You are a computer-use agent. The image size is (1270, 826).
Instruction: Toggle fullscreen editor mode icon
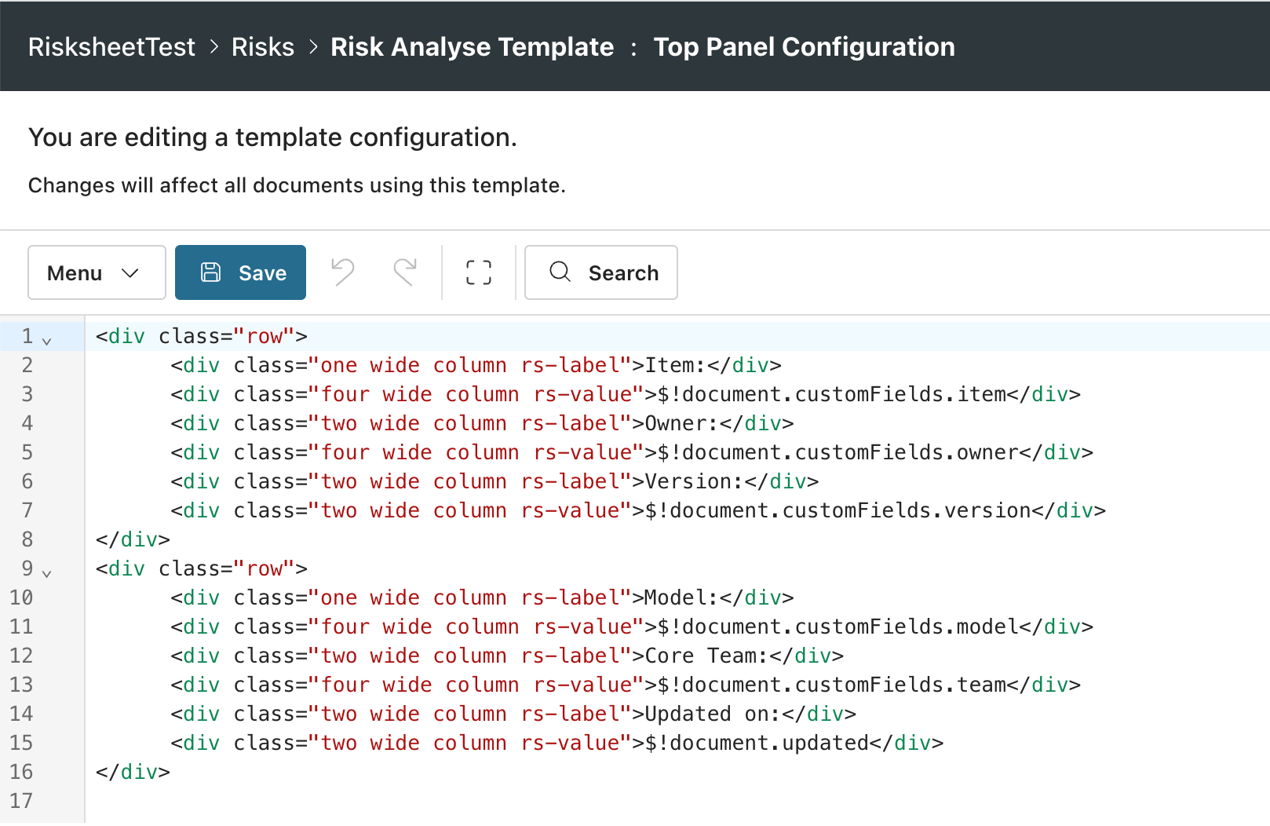pos(479,272)
